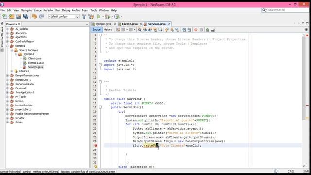Open the File menu
The width and height of the screenshot is (311, 175).
(x=3, y=10)
